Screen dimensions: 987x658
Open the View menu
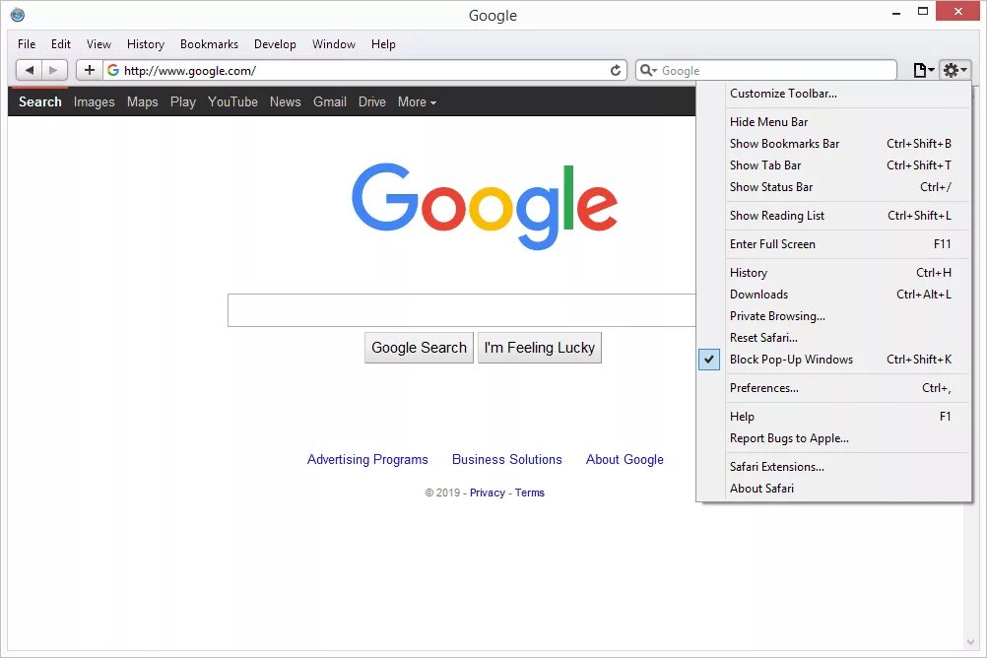99,44
